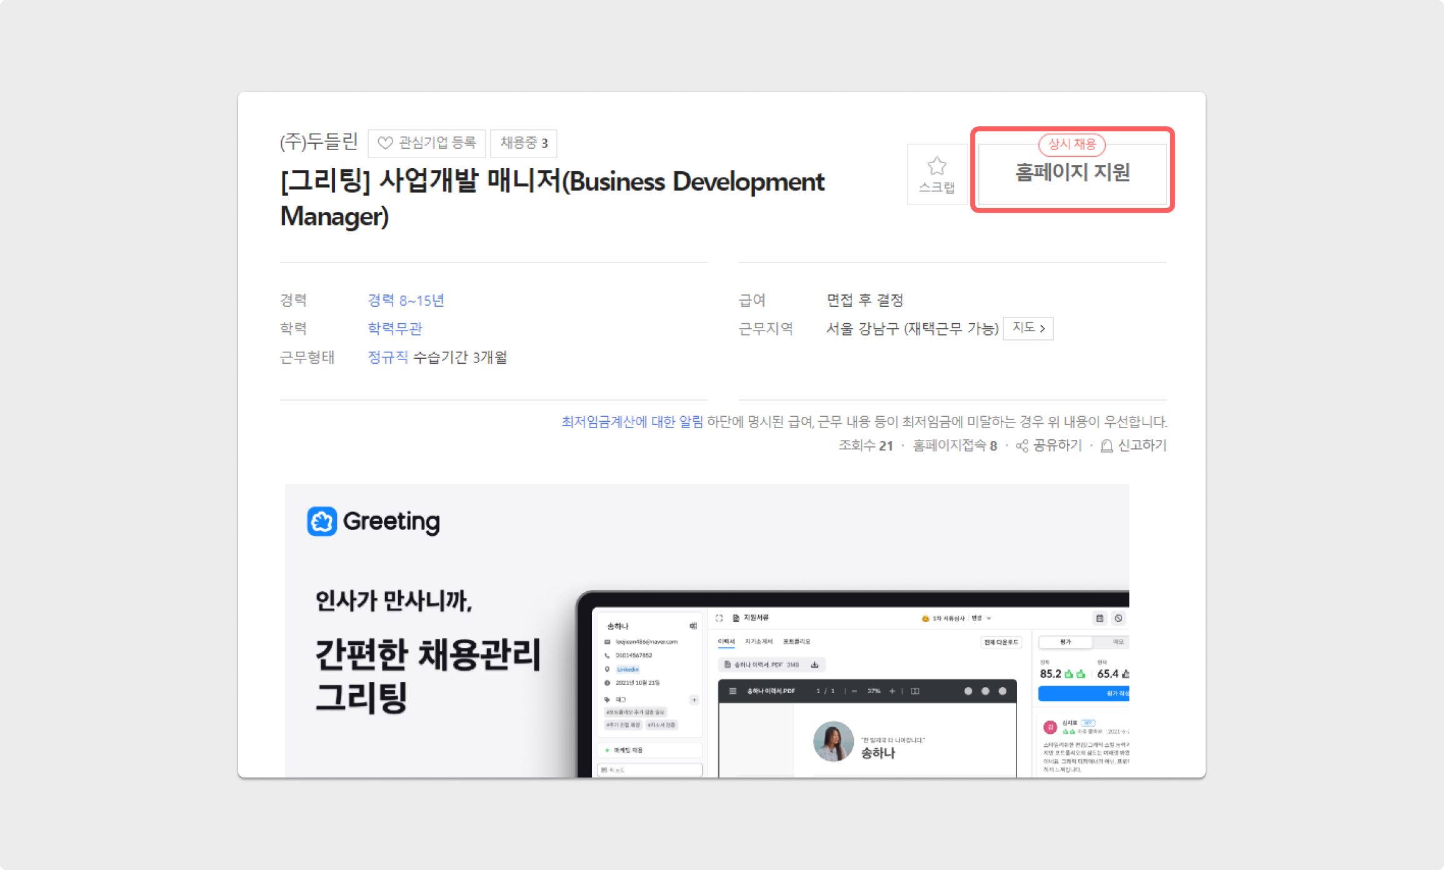Click the Greeting logo icon
Screen dimensions: 1444x870
coord(322,521)
